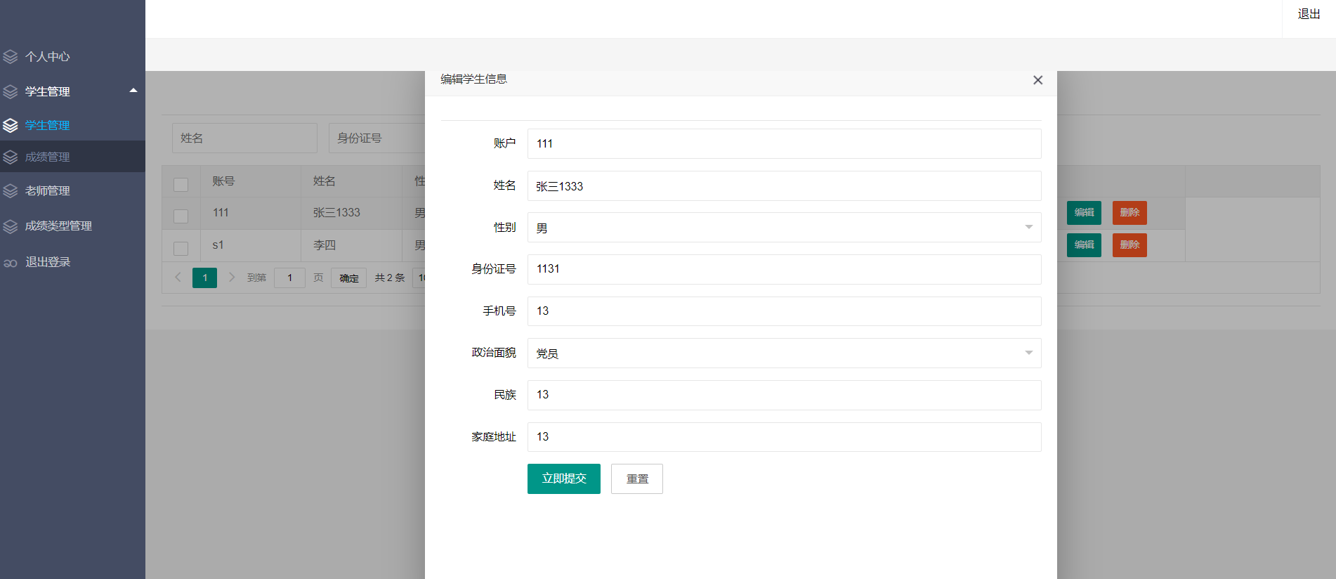Click the 民族 input field
Screen dimensions: 1336x579
[x=784, y=395]
